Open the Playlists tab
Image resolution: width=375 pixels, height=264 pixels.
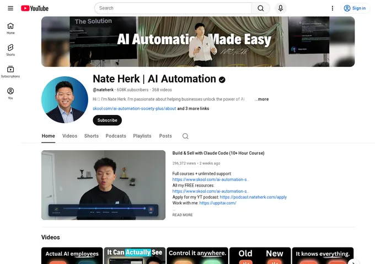(x=142, y=136)
